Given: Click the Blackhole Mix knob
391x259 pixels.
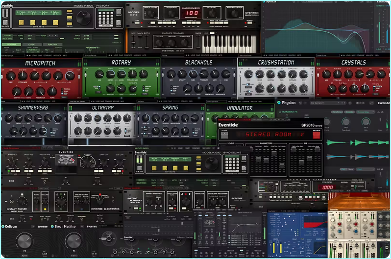Looking at the screenshot, I should coord(171,74).
